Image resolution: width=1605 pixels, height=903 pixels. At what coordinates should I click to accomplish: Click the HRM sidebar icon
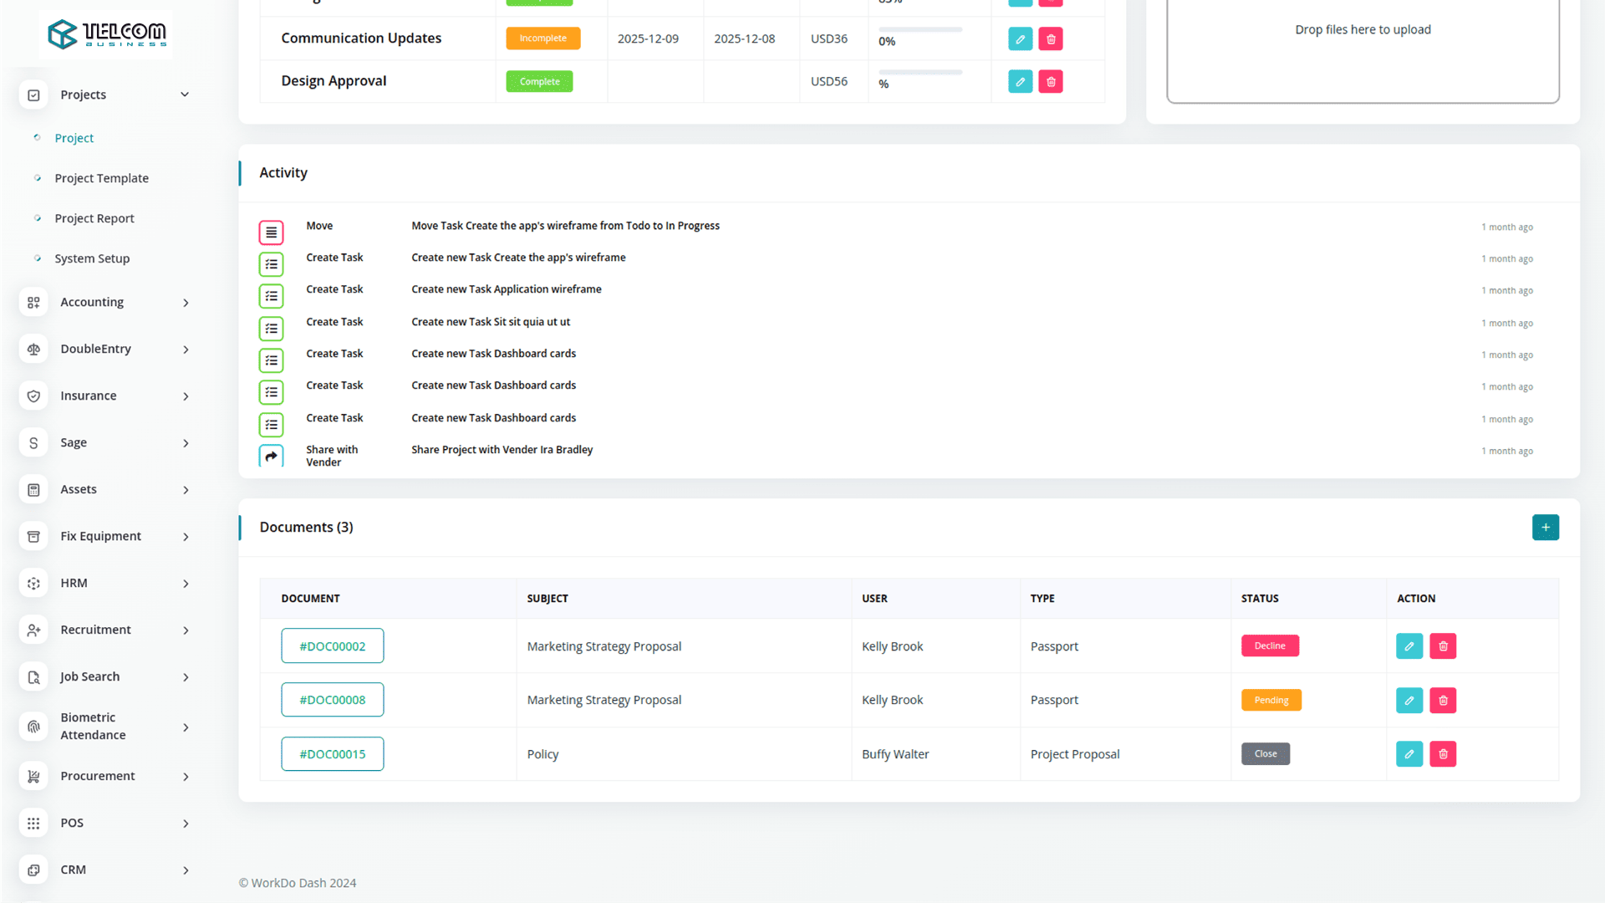pos(33,584)
